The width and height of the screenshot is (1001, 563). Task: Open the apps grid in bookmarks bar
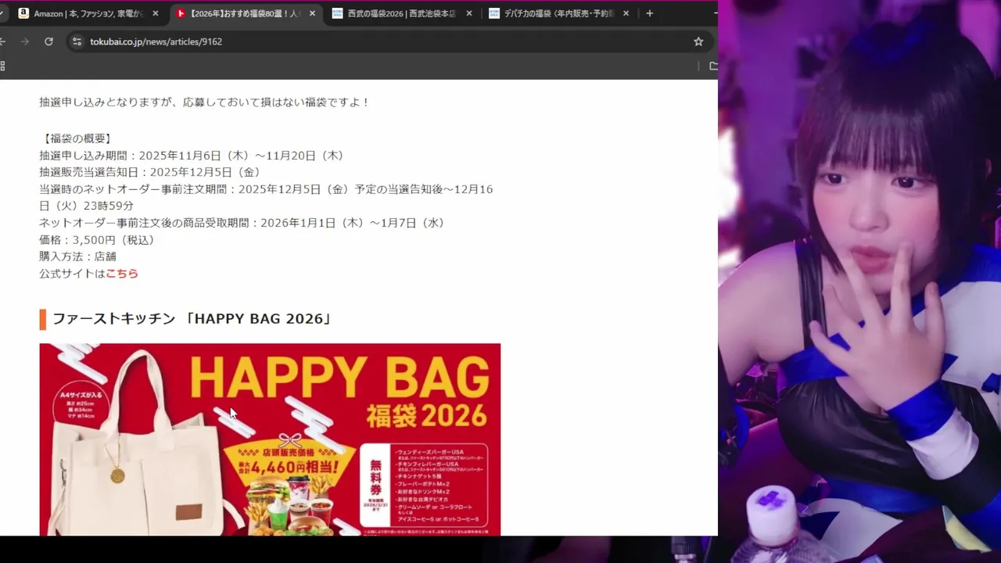[x=2, y=66]
